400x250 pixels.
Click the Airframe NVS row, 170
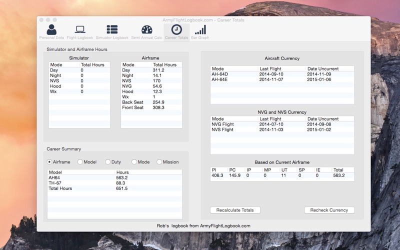click(x=151, y=80)
